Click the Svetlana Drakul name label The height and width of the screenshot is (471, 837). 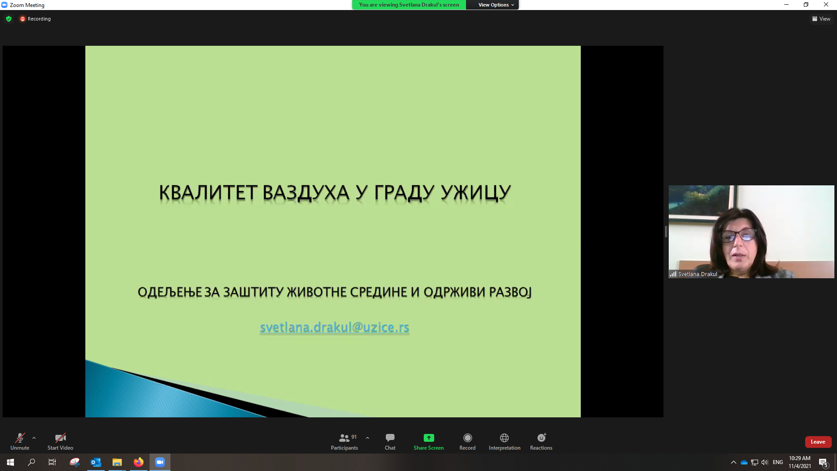pyautogui.click(x=697, y=274)
